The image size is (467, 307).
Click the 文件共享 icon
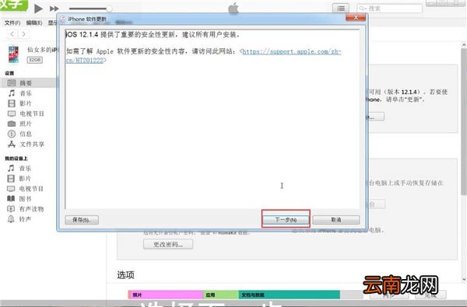[x=12, y=144]
